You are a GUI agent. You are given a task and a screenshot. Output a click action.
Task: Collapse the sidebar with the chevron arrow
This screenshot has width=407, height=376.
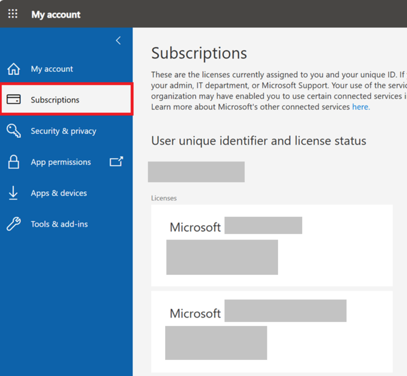(x=118, y=41)
